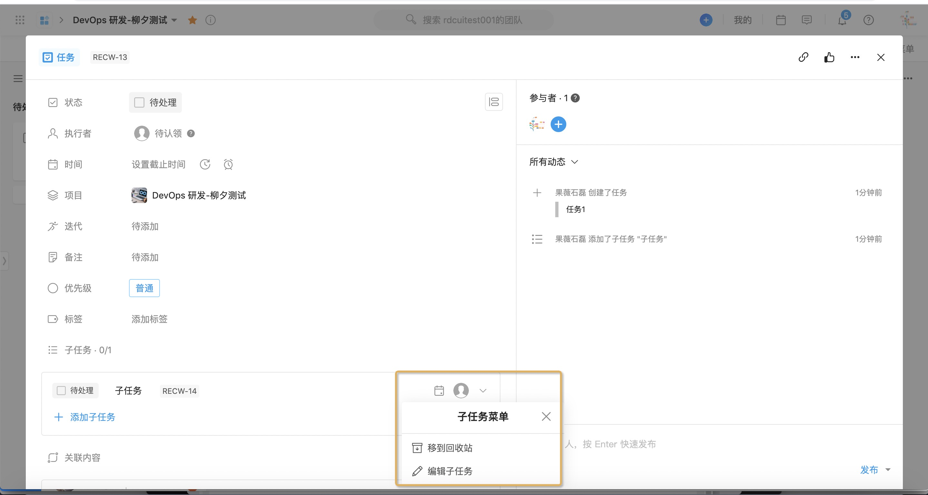Image resolution: width=928 pixels, height=495 pixels.
Task: Click 发布 to publish comment
Action: (869, 470)
